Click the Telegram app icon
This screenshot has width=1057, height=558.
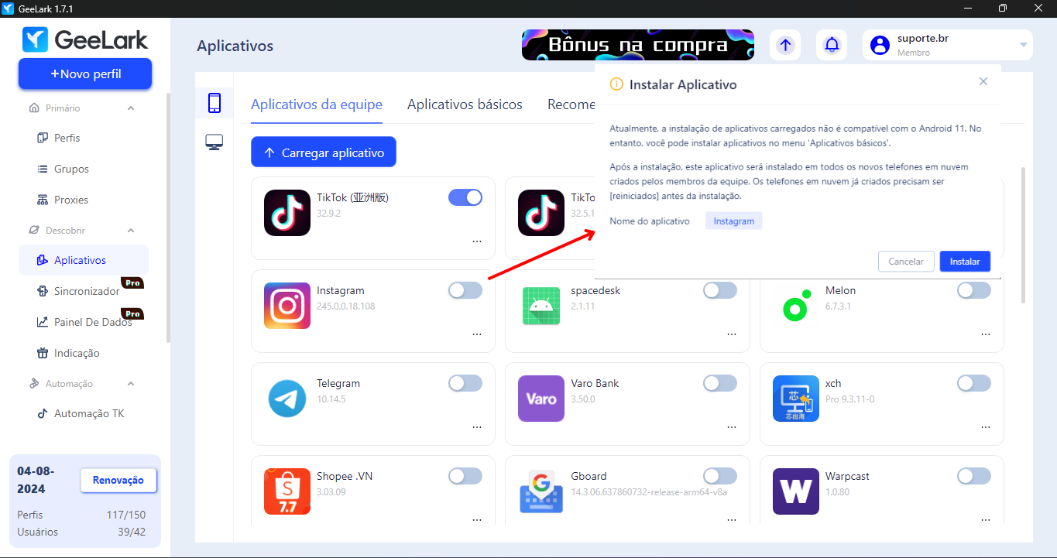click(x=287, y=398)
